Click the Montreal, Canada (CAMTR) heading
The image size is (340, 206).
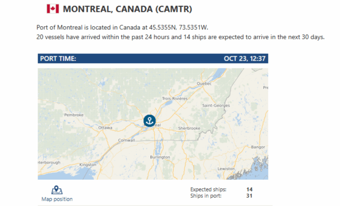(x=127, y=9)
